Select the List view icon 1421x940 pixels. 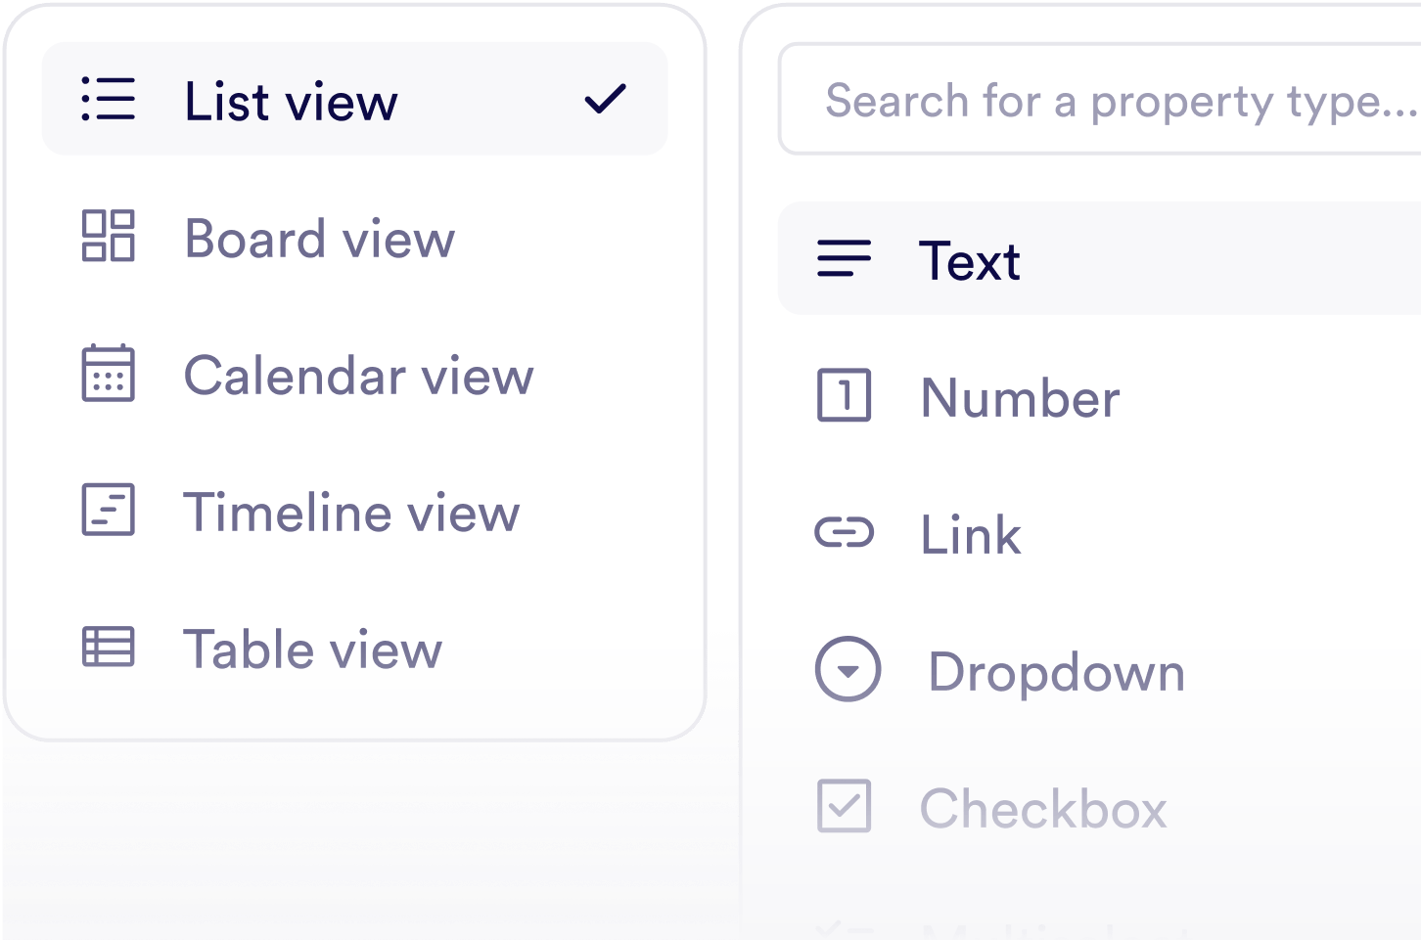point(109,99)
